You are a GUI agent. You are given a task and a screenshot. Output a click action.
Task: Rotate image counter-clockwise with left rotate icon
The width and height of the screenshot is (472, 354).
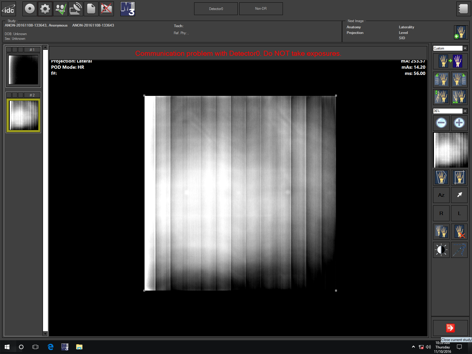[441, 79]
